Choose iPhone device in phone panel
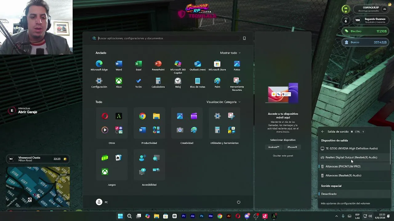Image resolution: width=394 pixels, height=221 pixels. pyautogui.click(x=292, y=147)
